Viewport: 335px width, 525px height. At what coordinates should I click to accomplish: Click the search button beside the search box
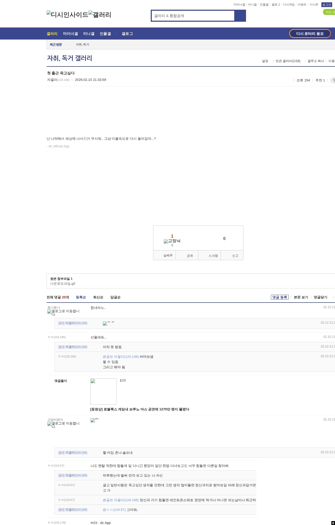pos(240,16)
